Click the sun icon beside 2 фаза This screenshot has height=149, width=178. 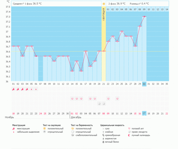(x=104, y=4)
